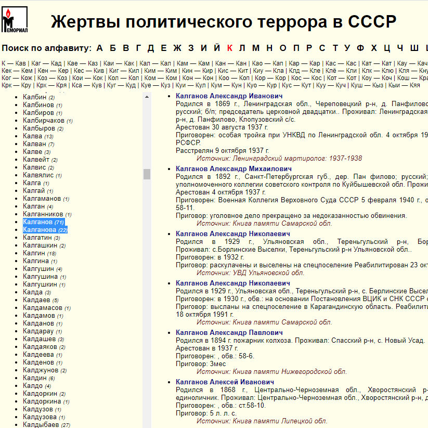The height and width of the screenshot is (428, 428).
Task: Click source 'Ленинградский мартиролог: 1937-1938'
Action: pyautogui.click(x=297, y=159)
